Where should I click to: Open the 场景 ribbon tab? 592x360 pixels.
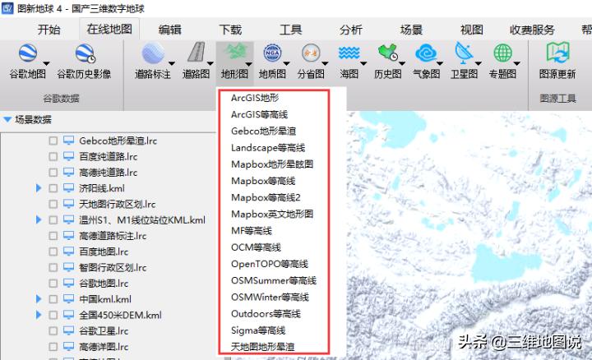coord(412,30)
